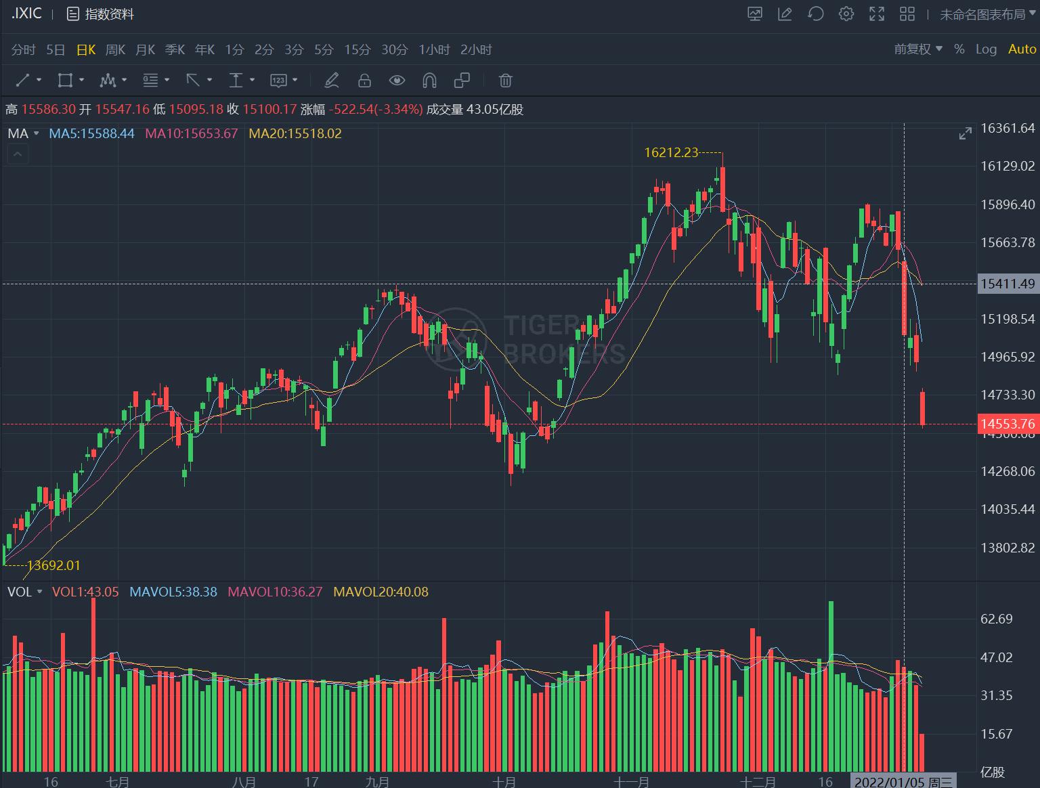Toggle drawings visibility eye icon
This screenshot has height=788, width=1040.
click(397, 81)
